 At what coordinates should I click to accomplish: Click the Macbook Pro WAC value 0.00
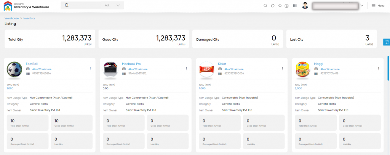tap(105, 88)
